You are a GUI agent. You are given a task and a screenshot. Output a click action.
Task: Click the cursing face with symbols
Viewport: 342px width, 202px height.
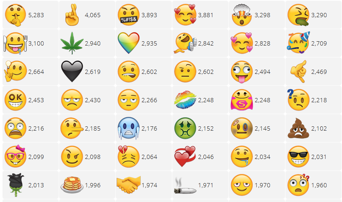128,15
